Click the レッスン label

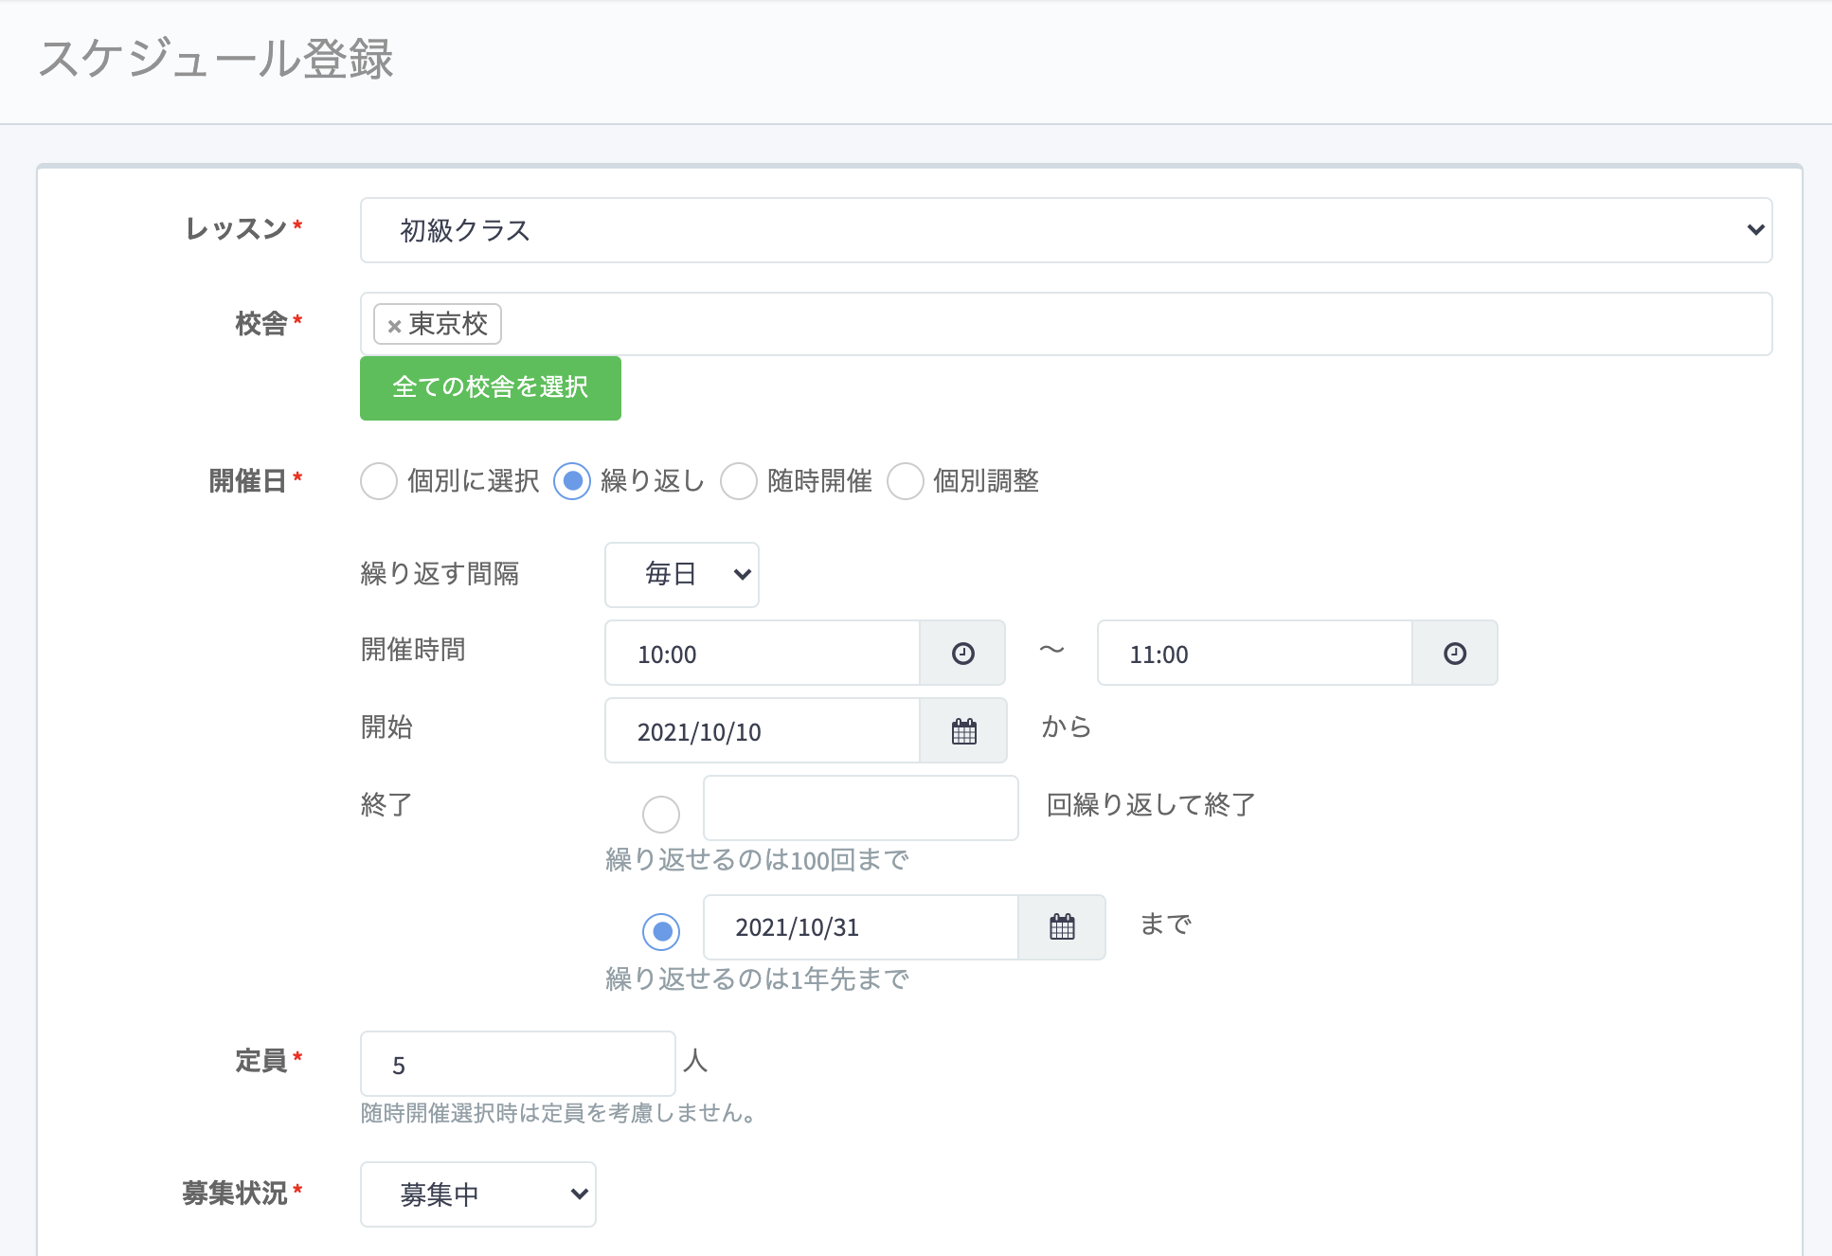pyautogui.click(x=237, y=229)
